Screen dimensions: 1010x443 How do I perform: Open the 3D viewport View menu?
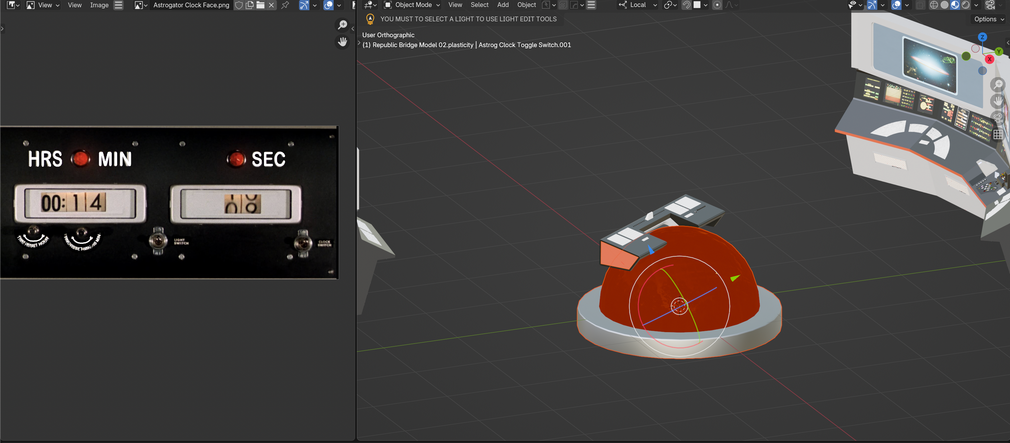pyautogui.click(x=455, y=5)
